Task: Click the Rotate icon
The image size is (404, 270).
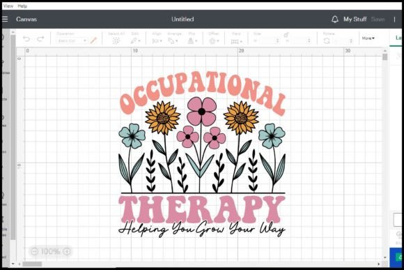Action: pyautogui.click(x=327, y=40)
